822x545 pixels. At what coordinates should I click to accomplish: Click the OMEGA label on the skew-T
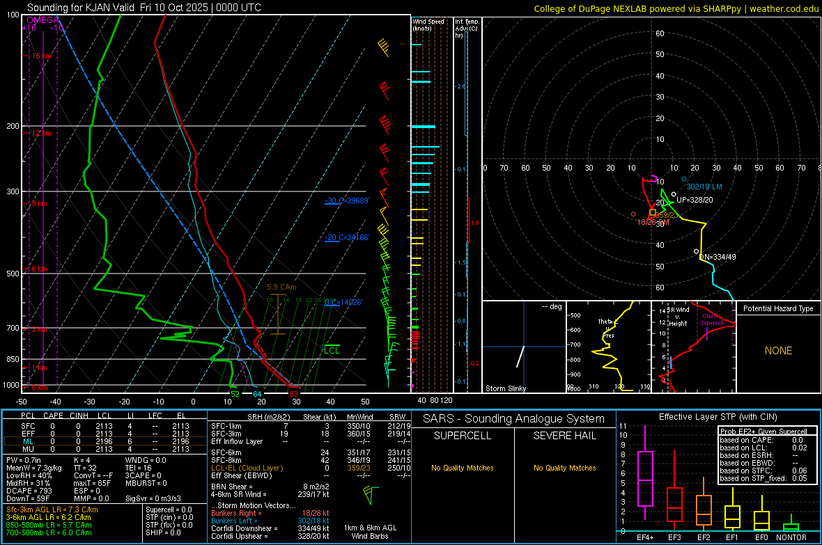(43, 20)
